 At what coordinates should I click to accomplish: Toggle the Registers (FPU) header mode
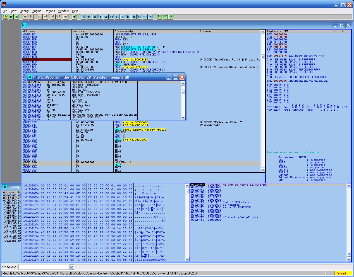pos(279,31)
